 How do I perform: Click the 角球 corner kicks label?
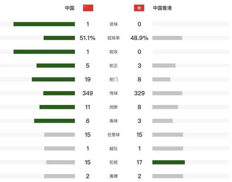click(x=113, y=121)
